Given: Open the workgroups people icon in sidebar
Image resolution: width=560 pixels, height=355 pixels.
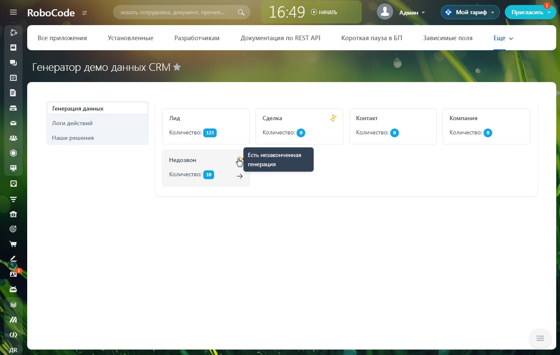Looking at the screenshot, I should [13, 138].
